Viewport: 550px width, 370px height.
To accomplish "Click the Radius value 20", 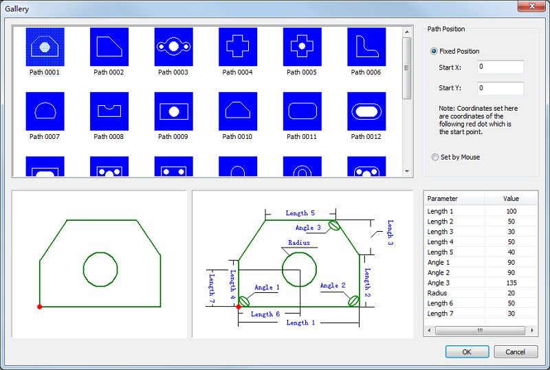I will point(511,293).
